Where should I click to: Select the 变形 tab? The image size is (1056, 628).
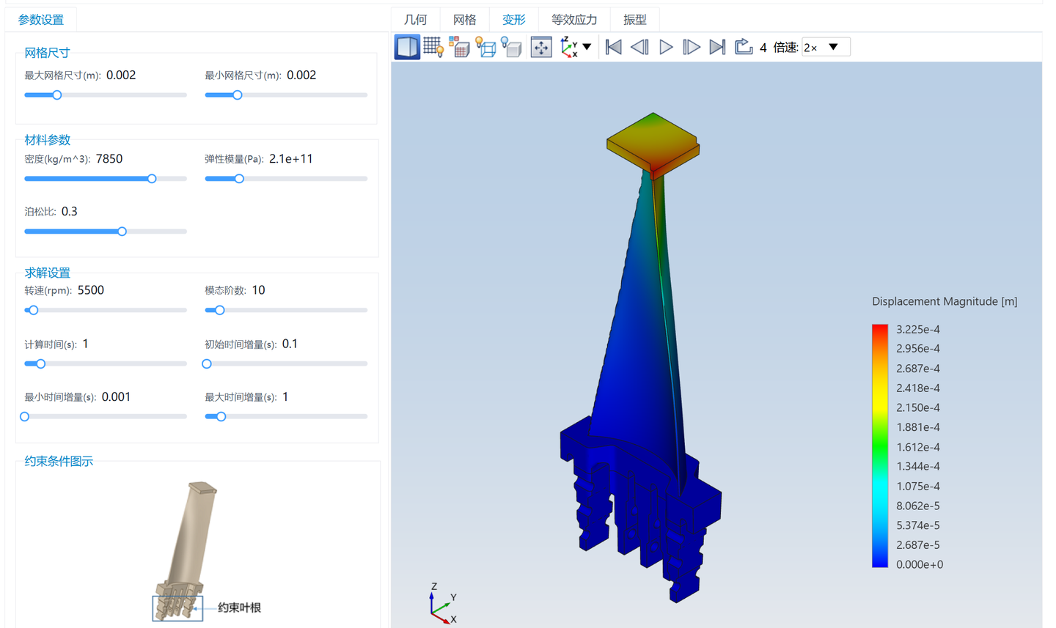[513, 20]
